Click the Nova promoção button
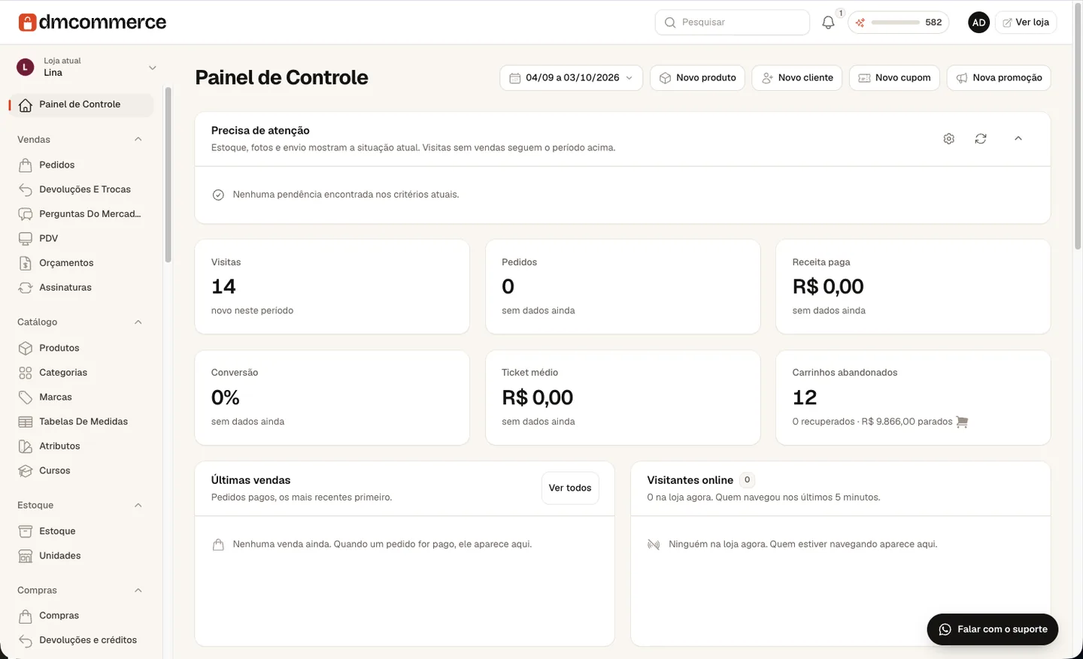Screen dimensions: 1083x659 (x=999, y=77)
